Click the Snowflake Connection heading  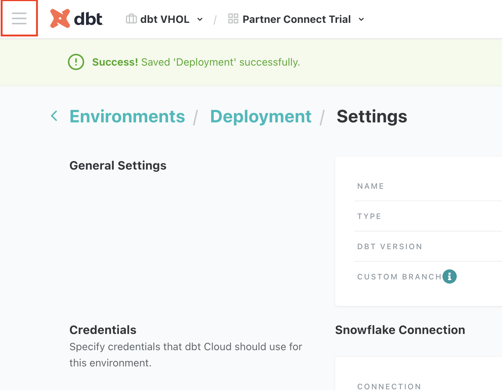(400, 330)
